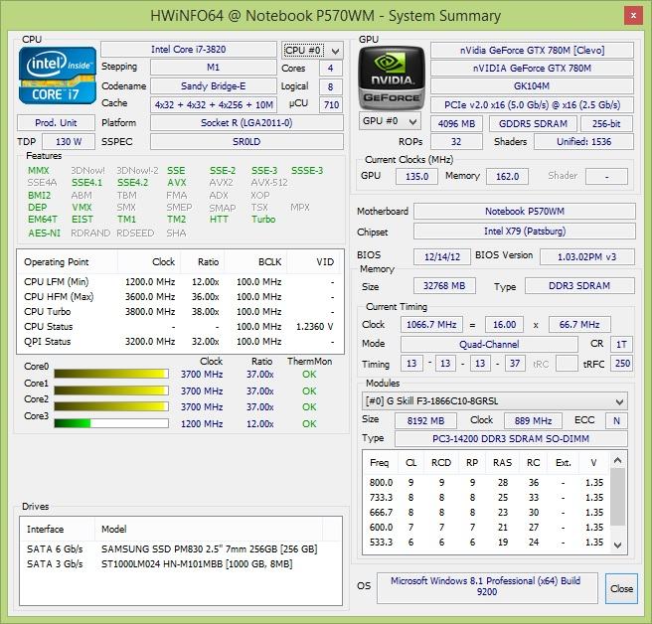This screenshot has width=652, height=624.
Task: Click the Socket R (LGA2011-0) platform field
Action: click(x=246, y=123)
